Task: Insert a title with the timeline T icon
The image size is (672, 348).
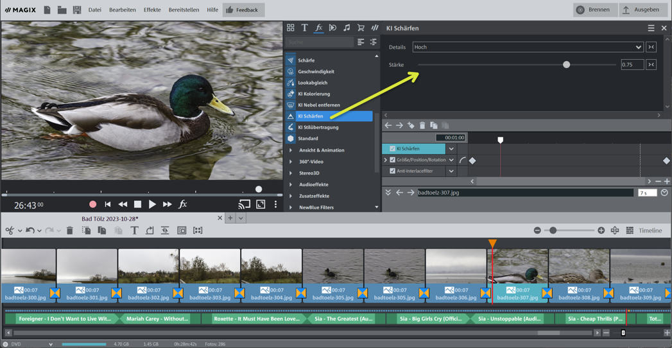Action: coord(134,231)
